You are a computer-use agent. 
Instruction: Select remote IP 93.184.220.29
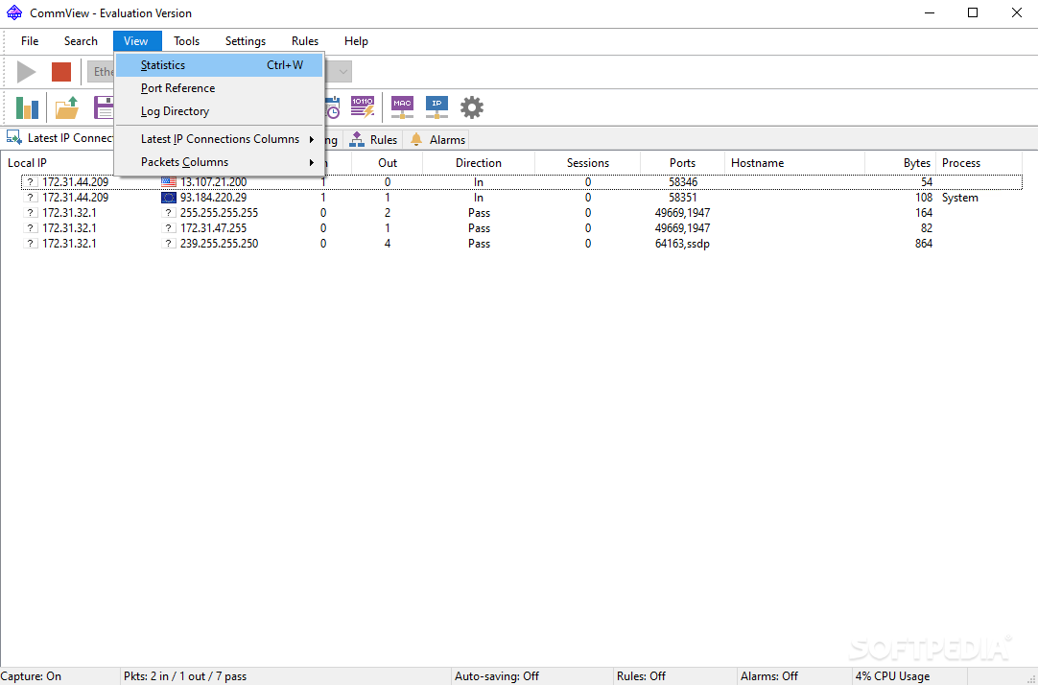click(x=213, y=198)
